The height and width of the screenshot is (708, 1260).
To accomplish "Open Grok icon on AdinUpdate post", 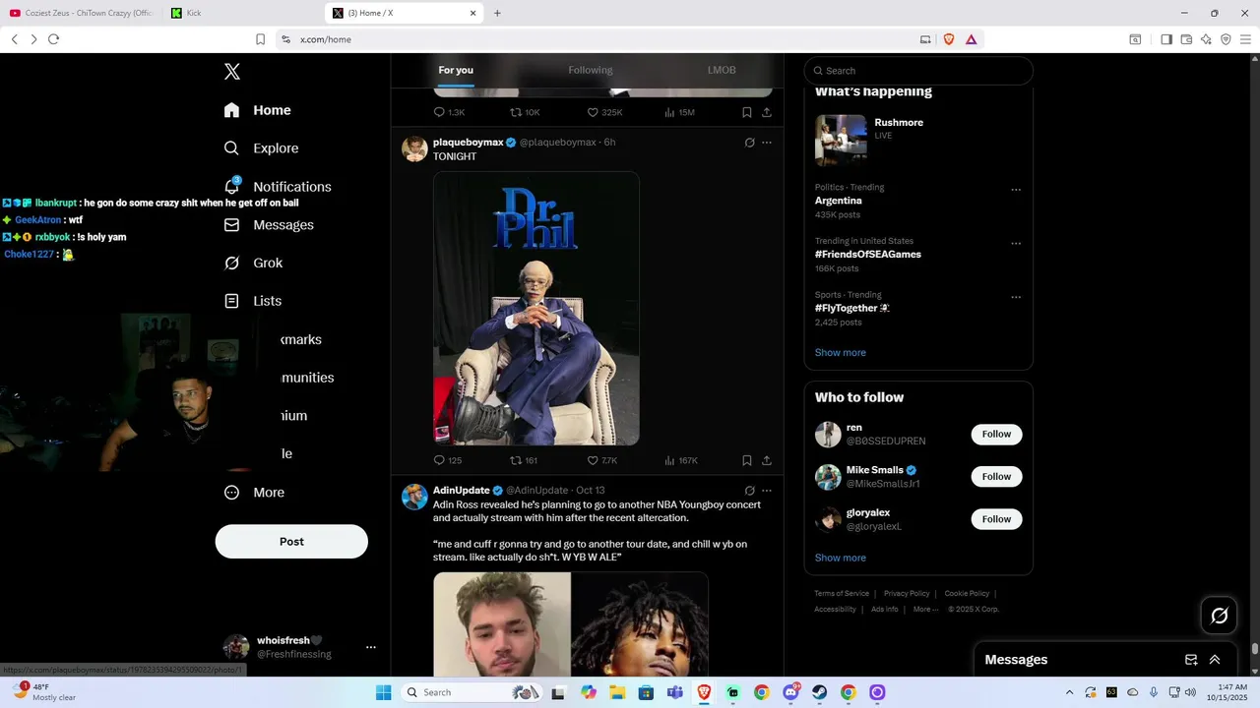I will [x=749, y=491].
